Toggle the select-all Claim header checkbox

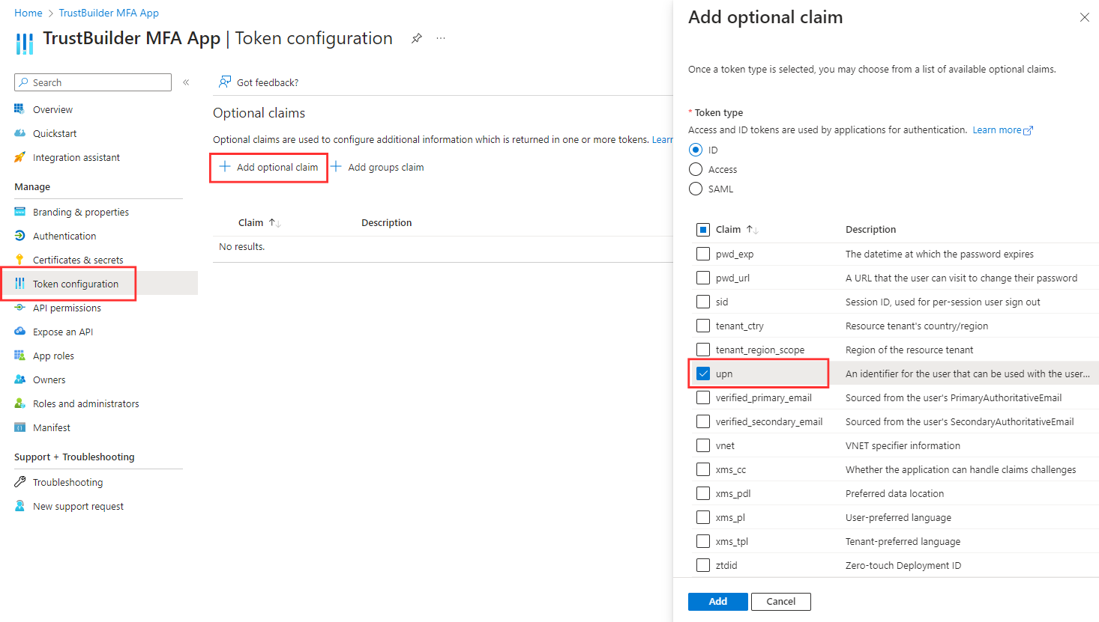click(x=703, y=230)
